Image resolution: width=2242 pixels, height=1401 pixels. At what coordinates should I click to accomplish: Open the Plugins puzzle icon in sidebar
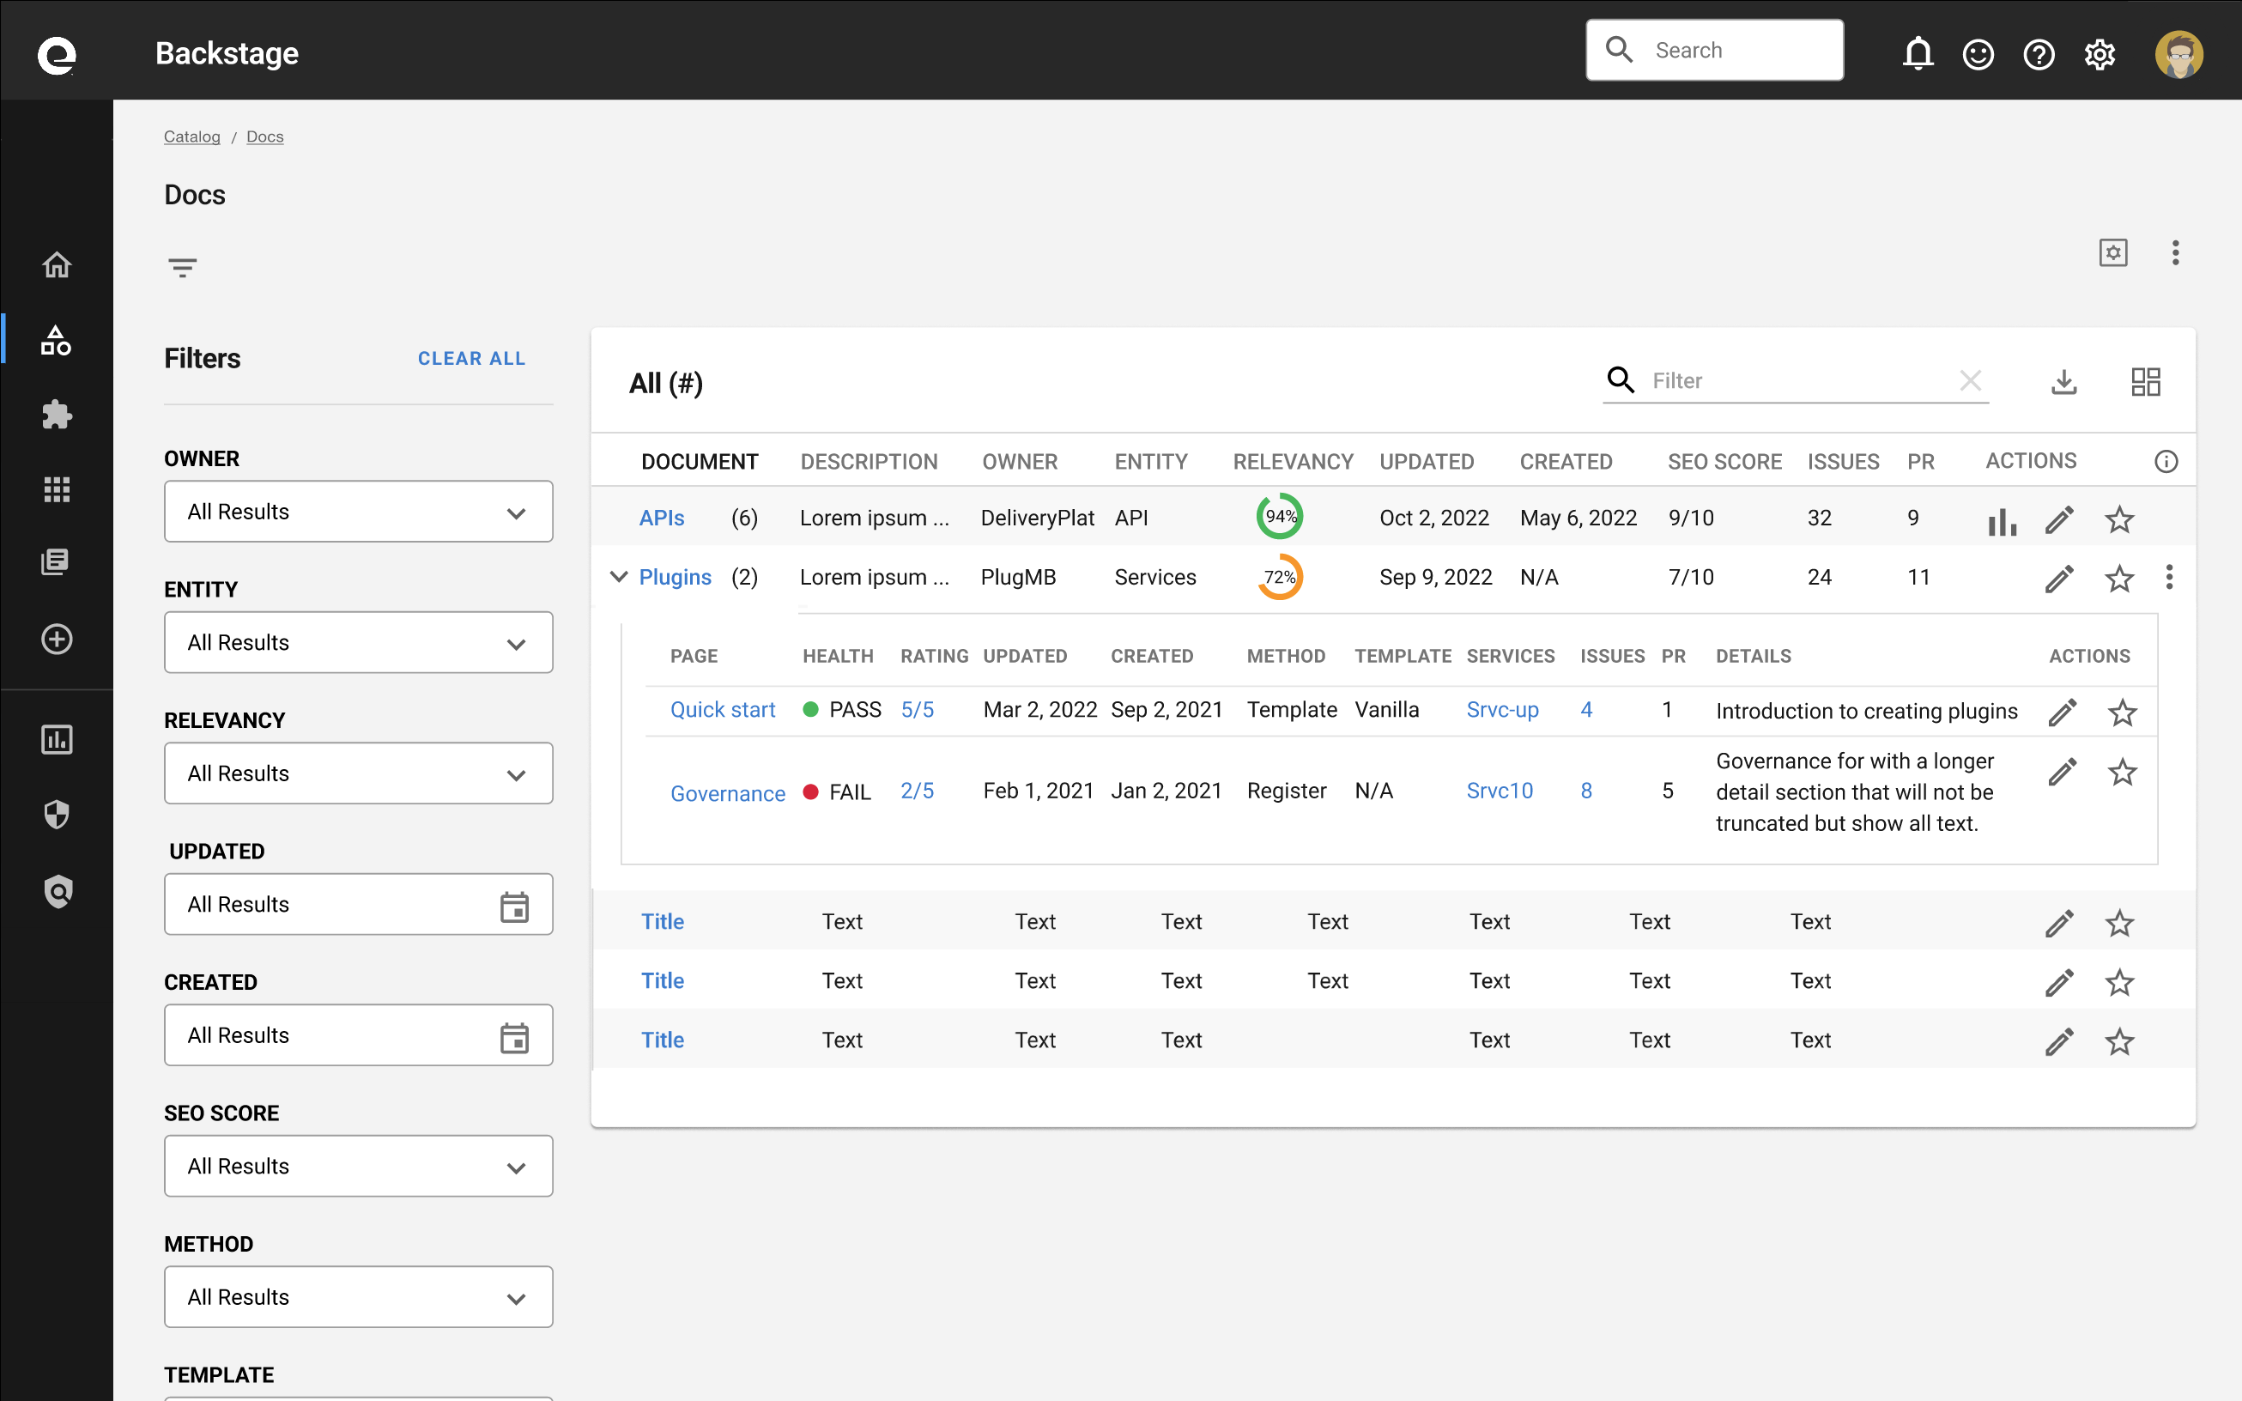tap(57, 414)
